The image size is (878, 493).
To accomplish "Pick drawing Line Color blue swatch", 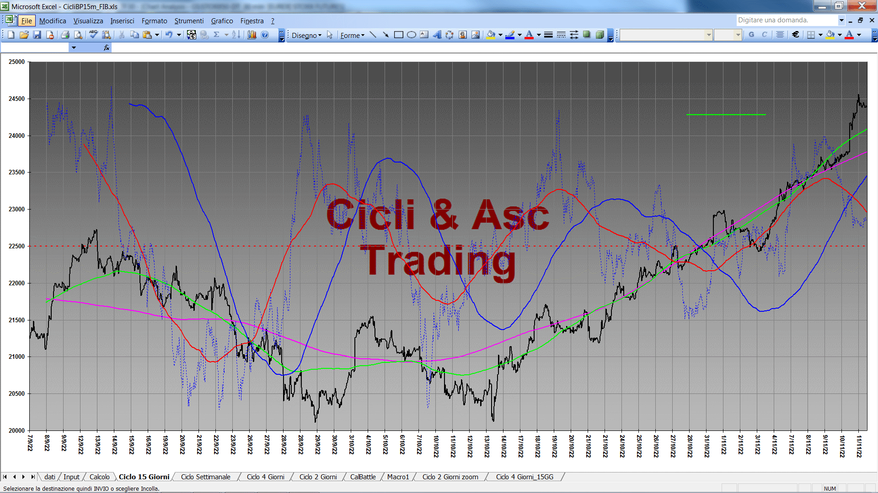I will (x=510, y=35).
